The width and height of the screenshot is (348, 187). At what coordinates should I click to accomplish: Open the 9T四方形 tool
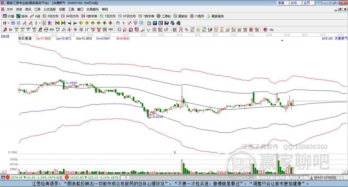pyautogui.click(x=127, y=16)
